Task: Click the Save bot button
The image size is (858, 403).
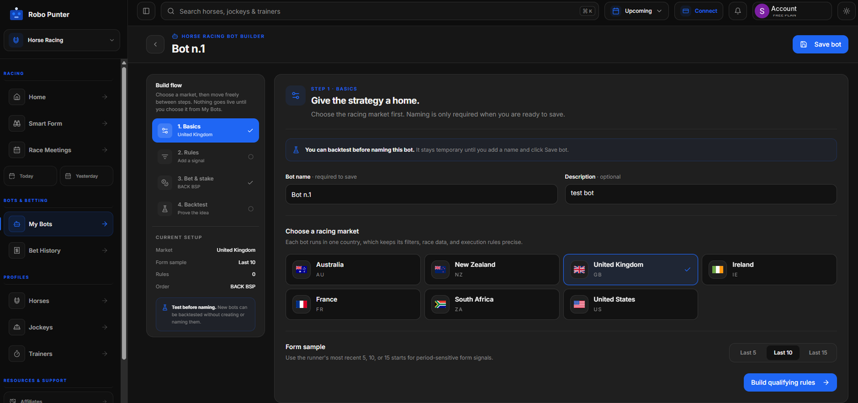Action: (x=820, y=44)
